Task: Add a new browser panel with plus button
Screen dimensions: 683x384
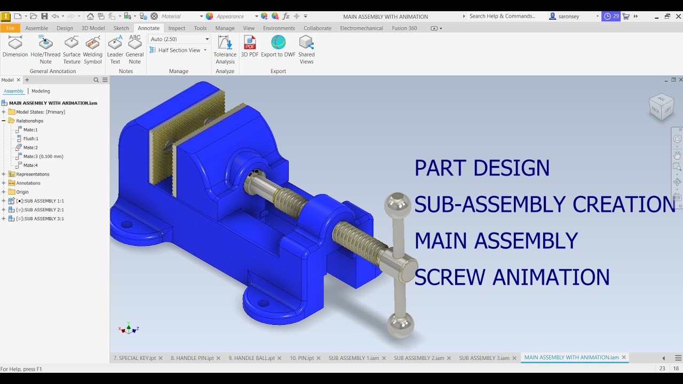Action: click(27, 80)
